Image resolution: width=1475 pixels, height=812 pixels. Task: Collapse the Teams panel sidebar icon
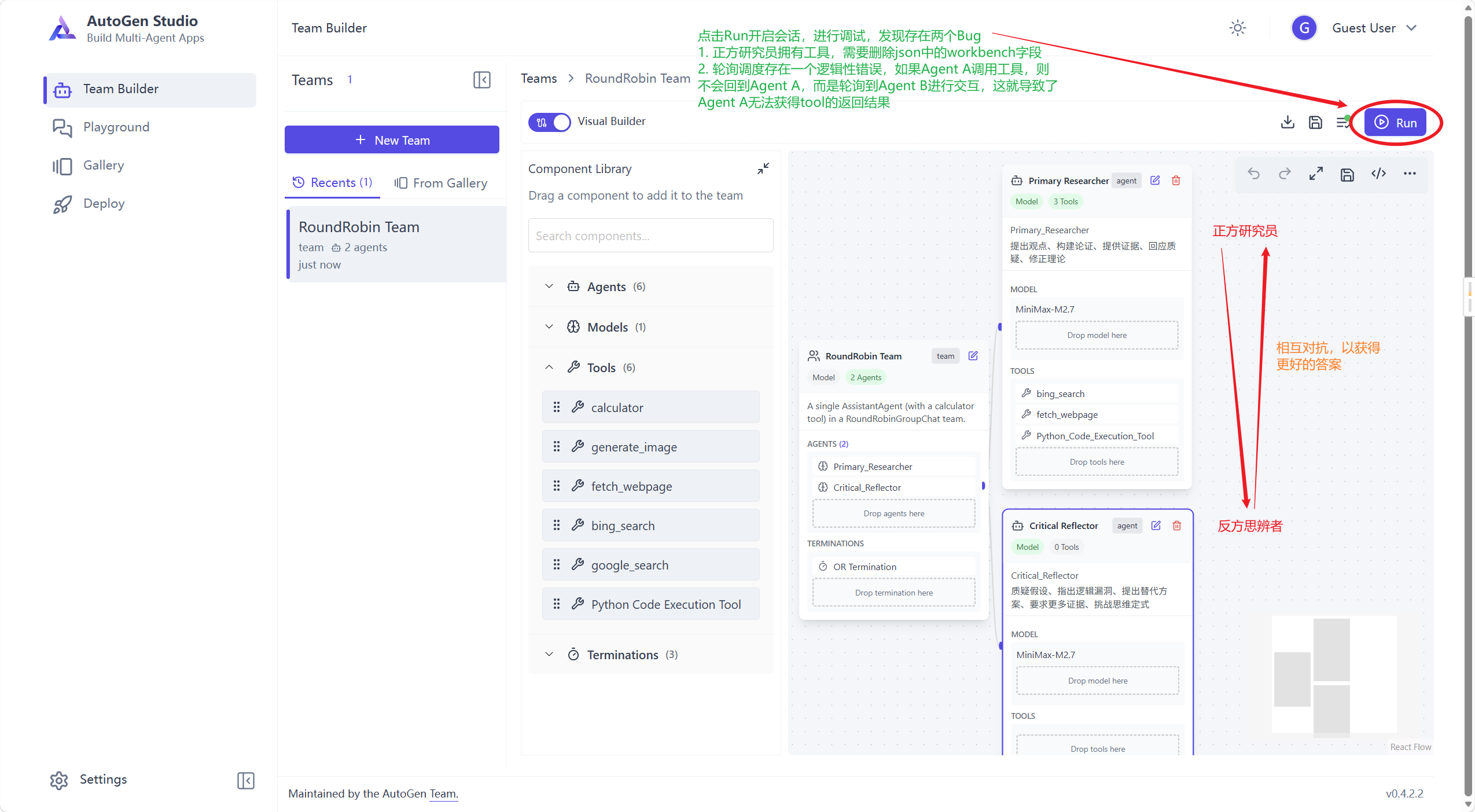[481, 80]
